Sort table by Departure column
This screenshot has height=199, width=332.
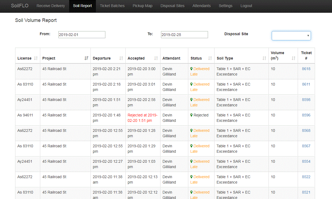tap(108, 56)
